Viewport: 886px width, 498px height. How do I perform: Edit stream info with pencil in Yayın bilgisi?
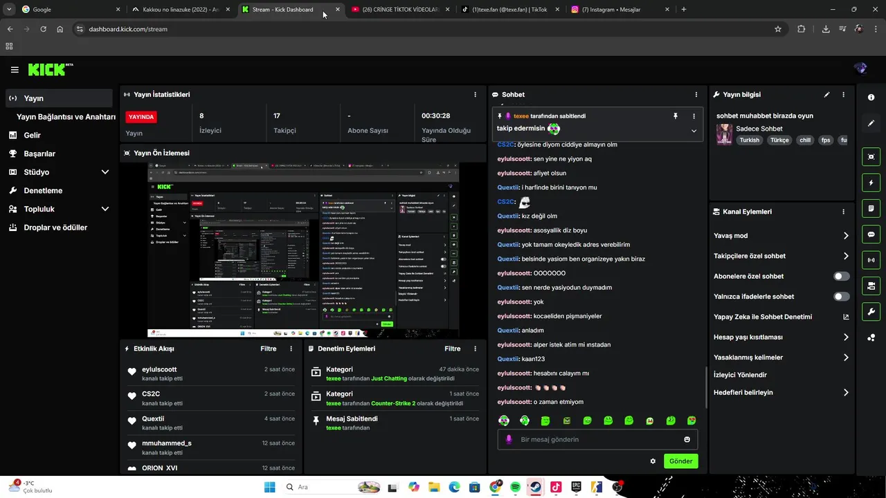click(826, 95)
